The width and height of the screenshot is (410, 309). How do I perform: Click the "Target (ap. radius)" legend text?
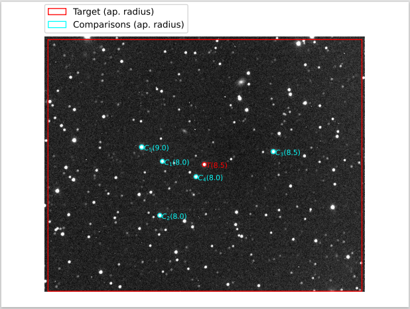113,12
